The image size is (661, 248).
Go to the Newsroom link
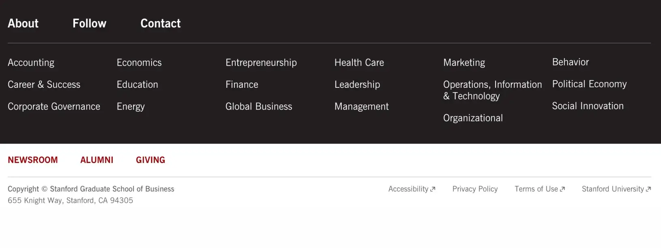pos(33,160)
